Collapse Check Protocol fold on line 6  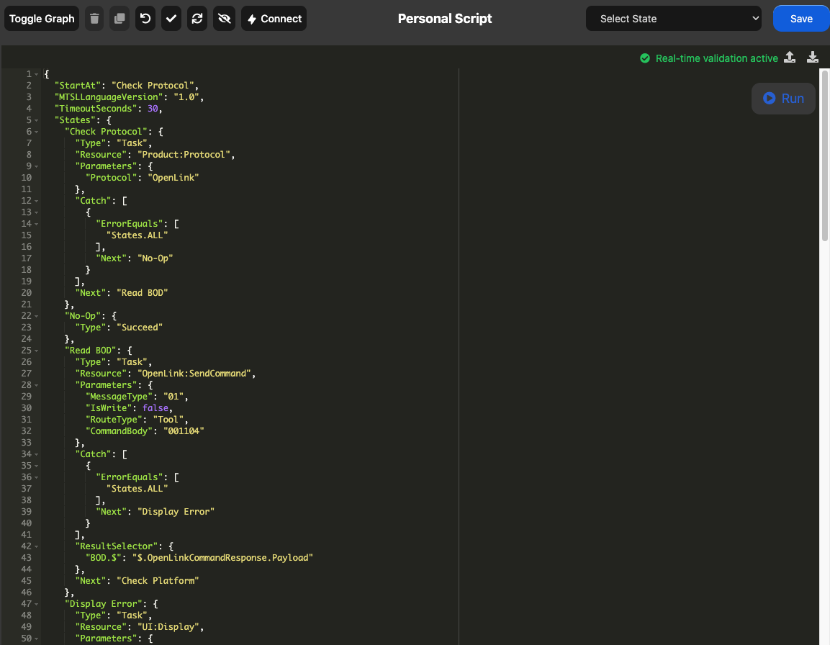(37, 132)
